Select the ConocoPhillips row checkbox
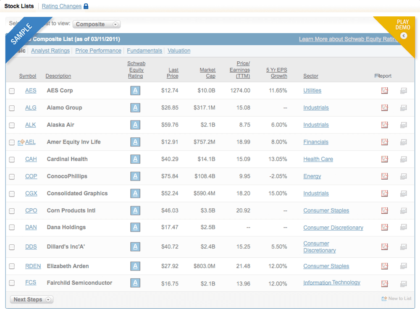Viewport: 420px width, 309px height. point(12,177)
